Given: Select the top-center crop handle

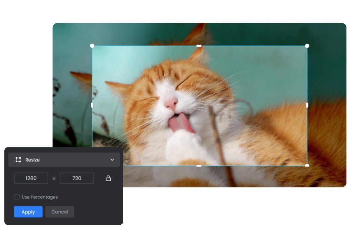Looking at the screenshot, I should [x=199, y=46].
